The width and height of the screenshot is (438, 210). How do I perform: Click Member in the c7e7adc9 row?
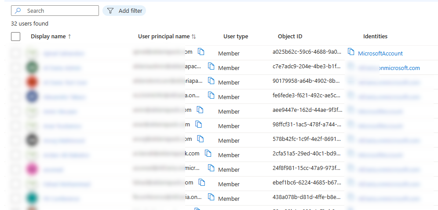[x=229, y=68]
